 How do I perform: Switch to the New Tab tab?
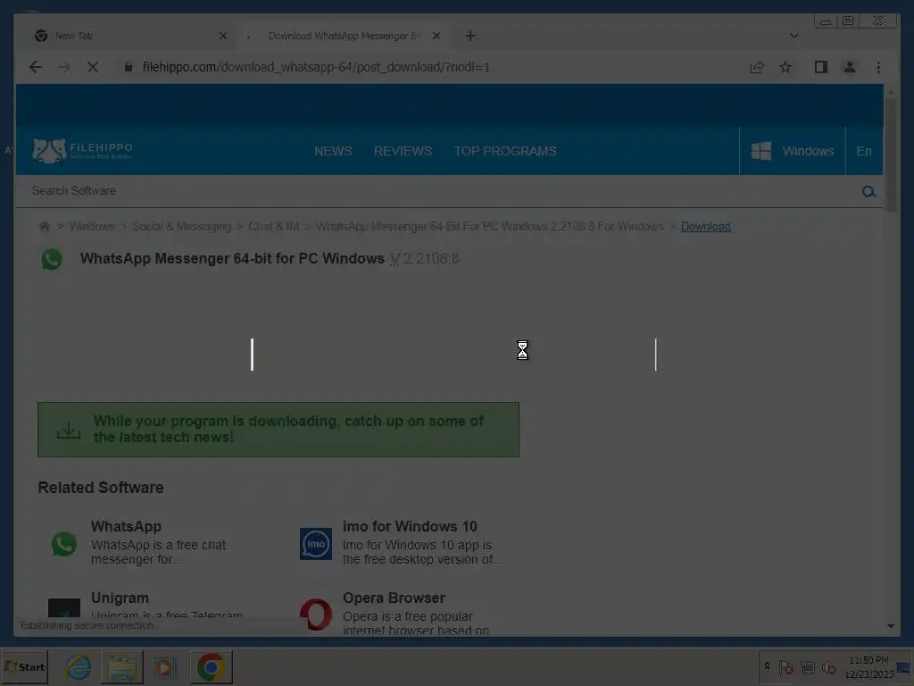(129, 36)
